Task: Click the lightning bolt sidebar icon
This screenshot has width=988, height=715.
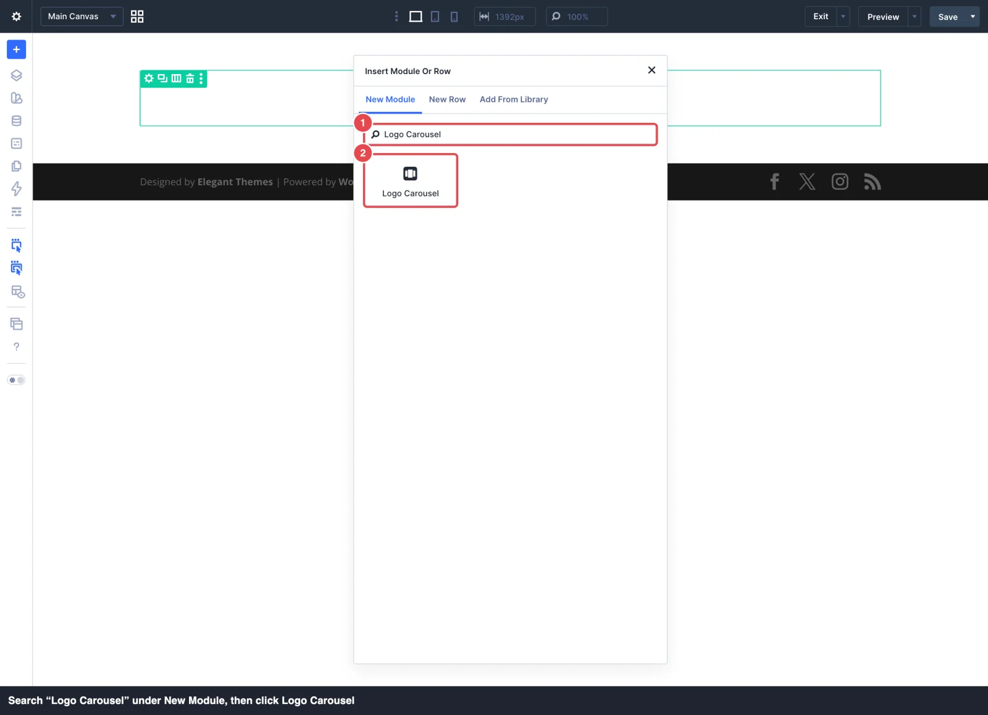Action: point(17,189)
